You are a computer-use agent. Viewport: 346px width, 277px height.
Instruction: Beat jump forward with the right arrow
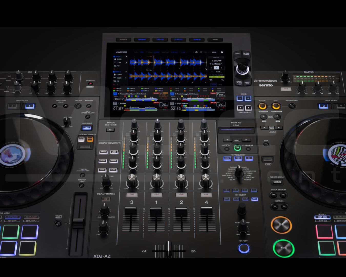(279, 127)
